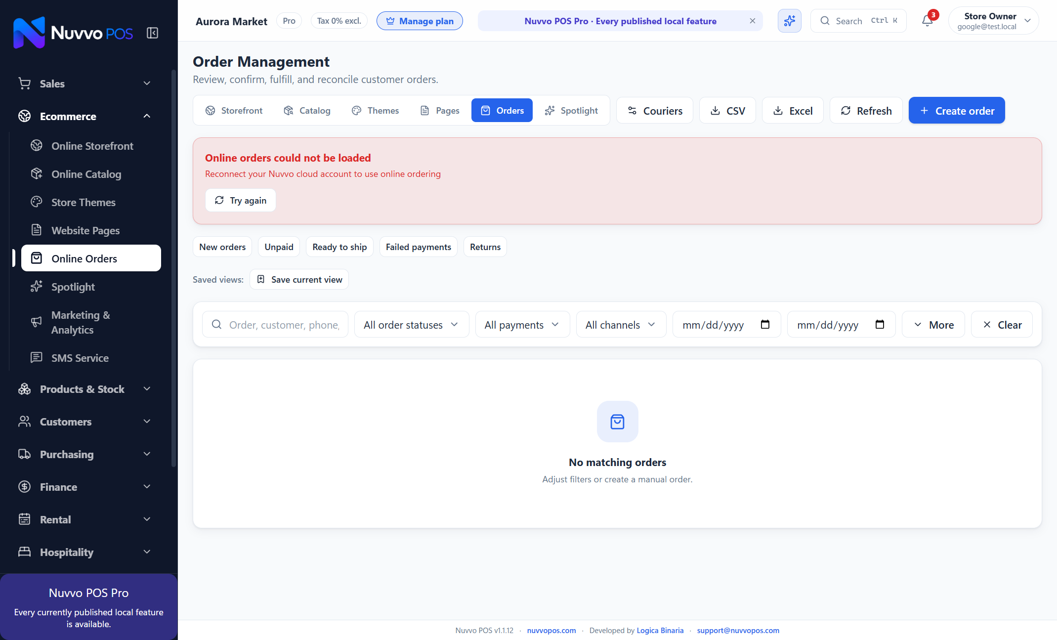Open calendar picker of second date field
The height and width of the screenshot is (640, 1057).
880,325
